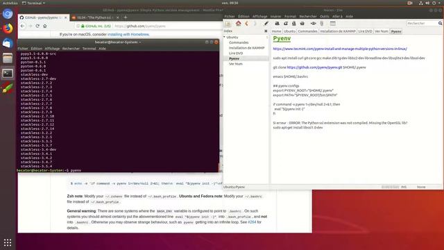Image resolution: width=444 pixels, height=250 pixels.
Task: Open the volume indicator in top bar
Action: 427,3
